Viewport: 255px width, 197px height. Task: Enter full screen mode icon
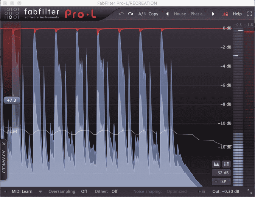coord(249,14)
